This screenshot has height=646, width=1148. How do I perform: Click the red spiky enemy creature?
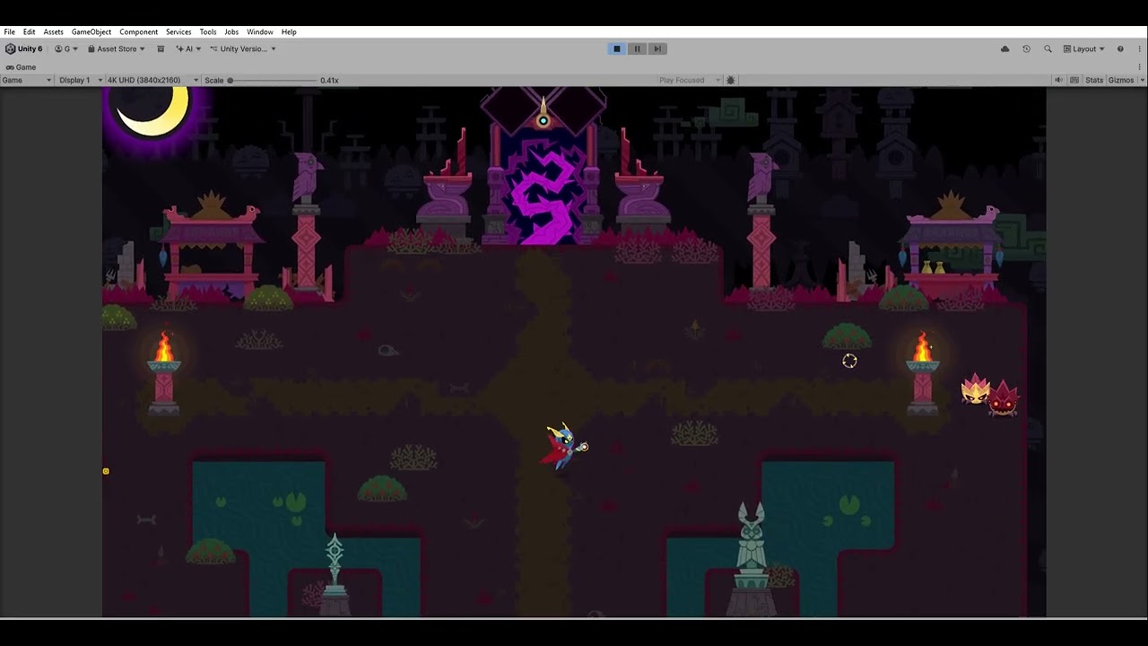pyautogui.click(x=1003, y=399)
